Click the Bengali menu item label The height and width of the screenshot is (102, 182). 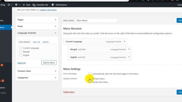coord(74,49)
